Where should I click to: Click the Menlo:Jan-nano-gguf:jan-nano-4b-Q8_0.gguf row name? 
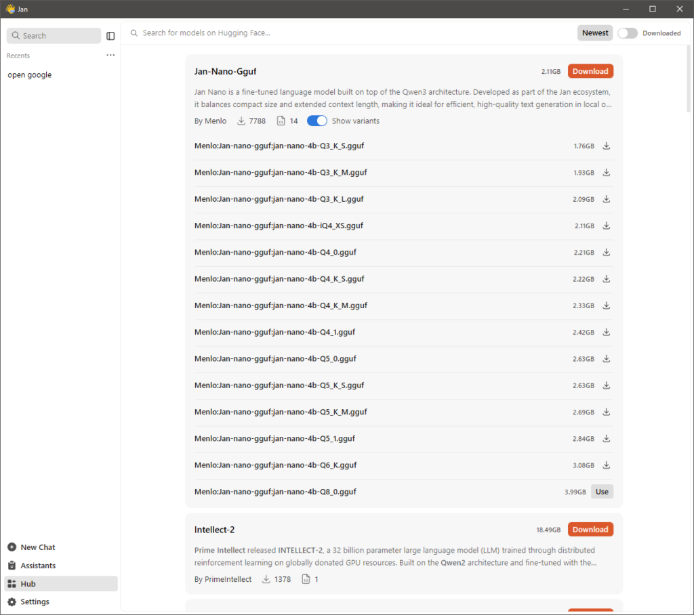click(x=275, y=492)
